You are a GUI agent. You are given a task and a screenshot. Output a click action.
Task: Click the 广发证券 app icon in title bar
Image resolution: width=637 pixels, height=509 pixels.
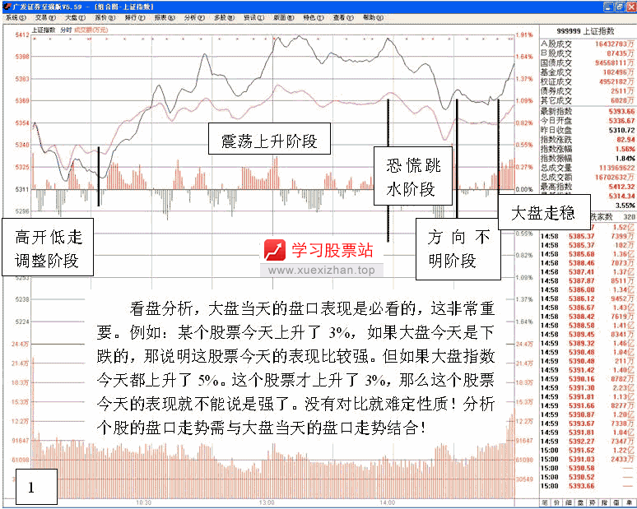(x=7, y=7)
